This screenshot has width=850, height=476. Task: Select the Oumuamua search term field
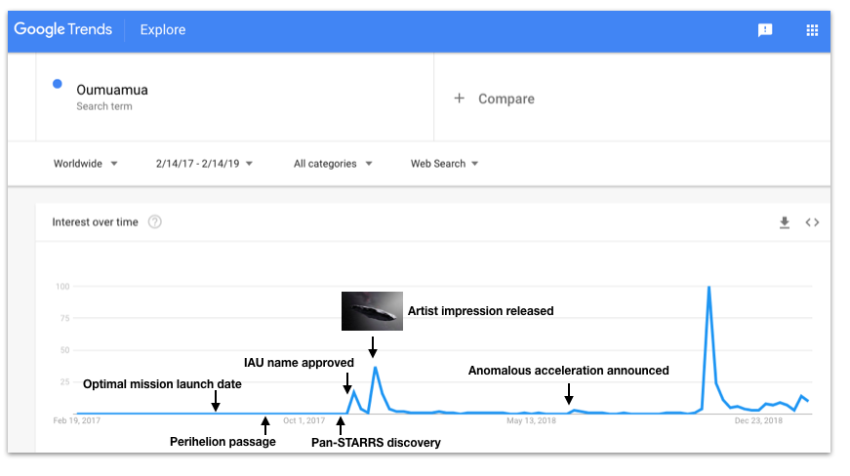[235, 97]
